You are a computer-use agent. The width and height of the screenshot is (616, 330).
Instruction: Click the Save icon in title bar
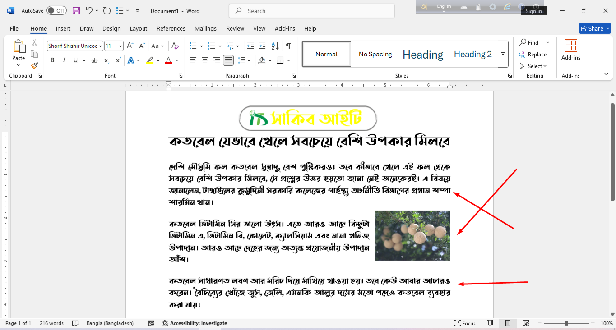pos(76,11)
